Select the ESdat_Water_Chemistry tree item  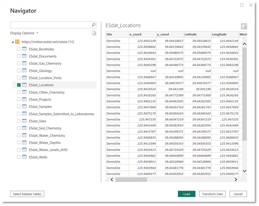(x=47, y=135)
